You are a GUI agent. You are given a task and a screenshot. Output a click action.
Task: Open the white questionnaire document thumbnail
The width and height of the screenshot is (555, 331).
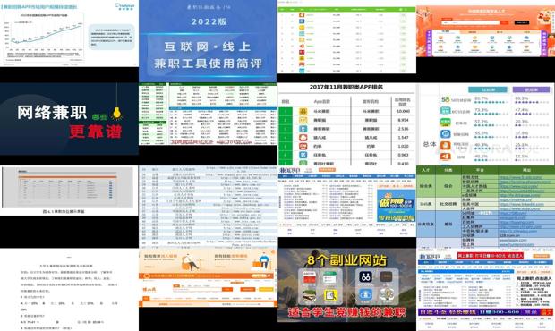click(x=69, y=290)
